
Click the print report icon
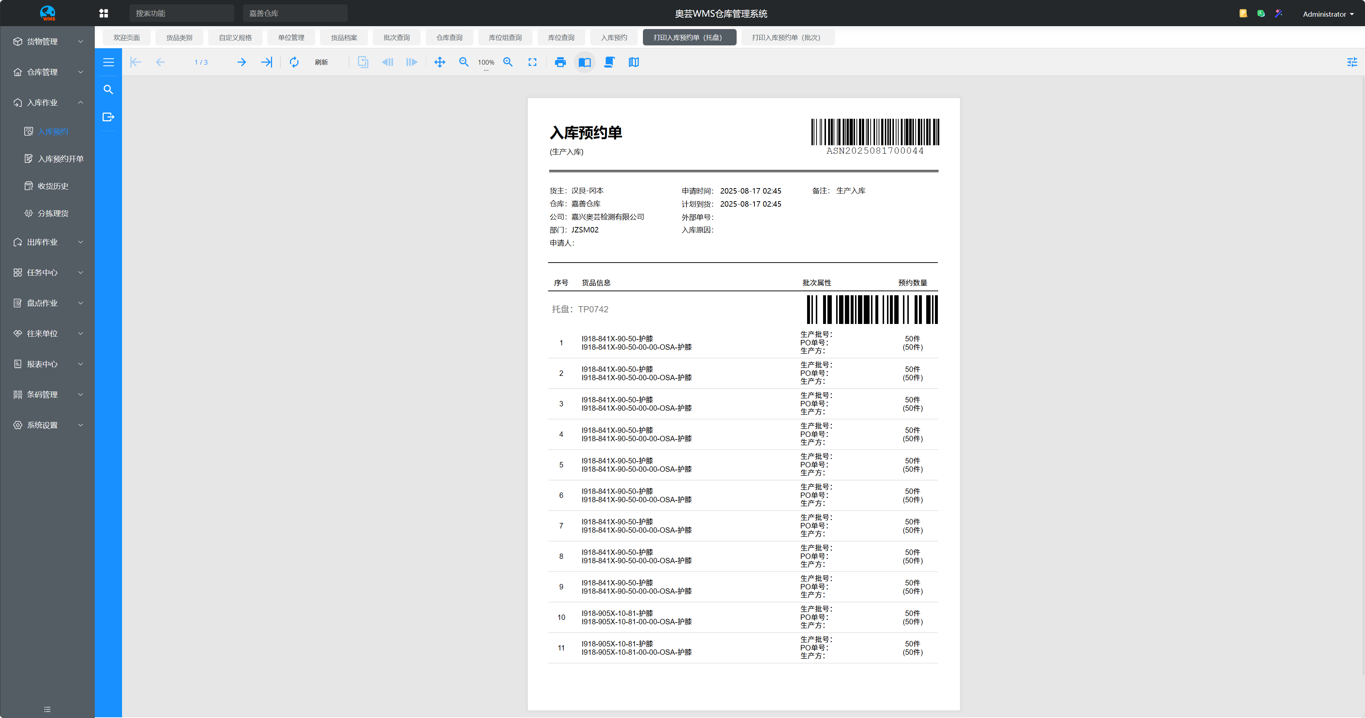560,62
